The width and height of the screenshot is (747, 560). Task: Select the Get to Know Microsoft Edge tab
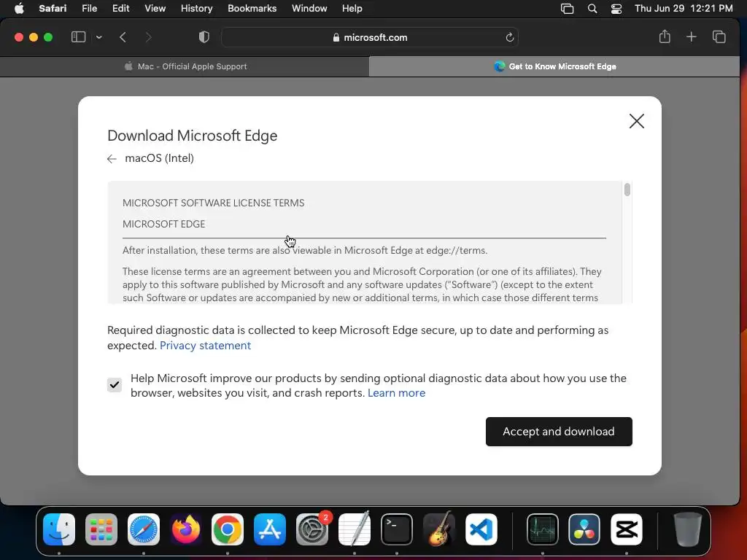pos(554,66)
